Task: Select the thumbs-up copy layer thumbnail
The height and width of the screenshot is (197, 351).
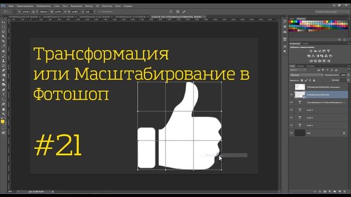Action: (300, 87)
